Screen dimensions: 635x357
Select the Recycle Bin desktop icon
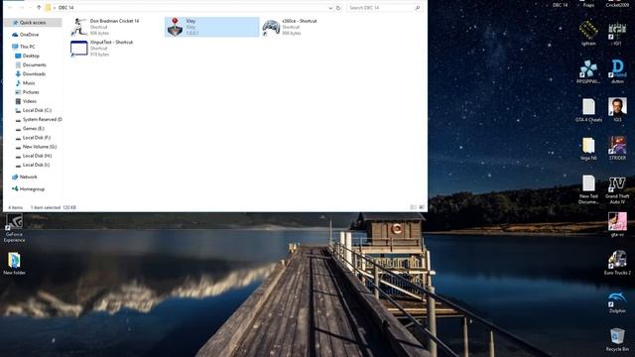[x=617, y=340]
